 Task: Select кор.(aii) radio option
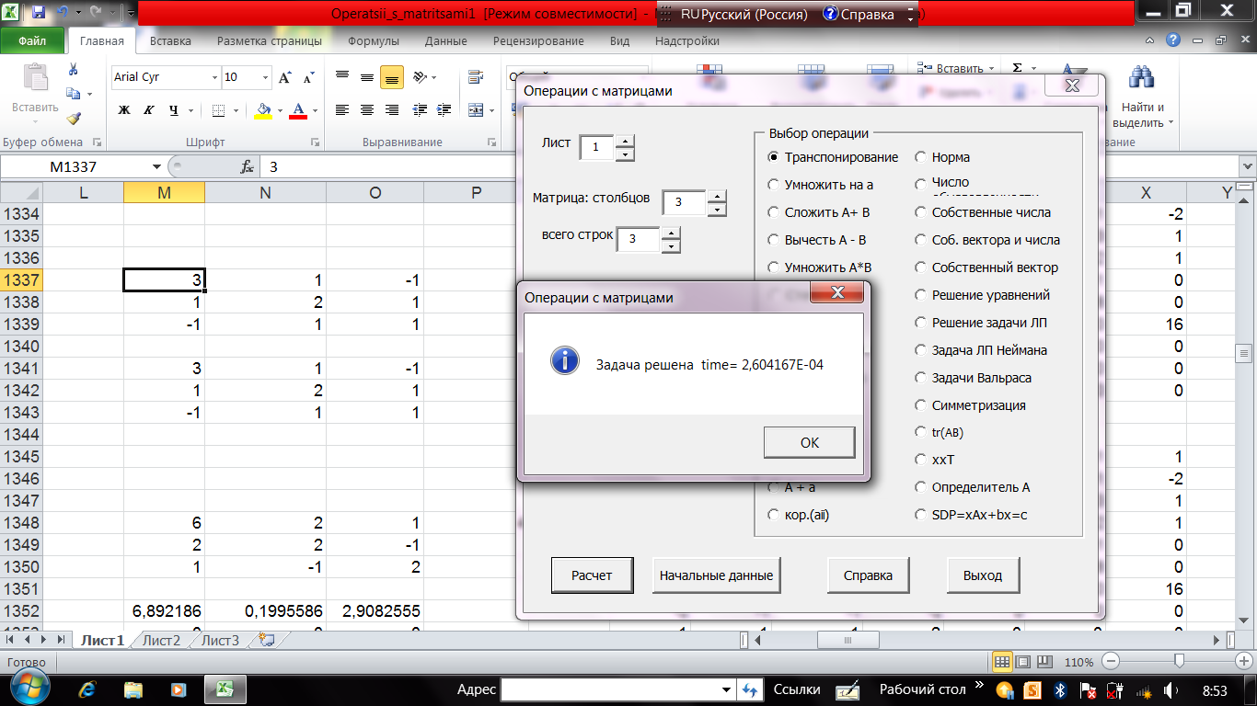774,515
